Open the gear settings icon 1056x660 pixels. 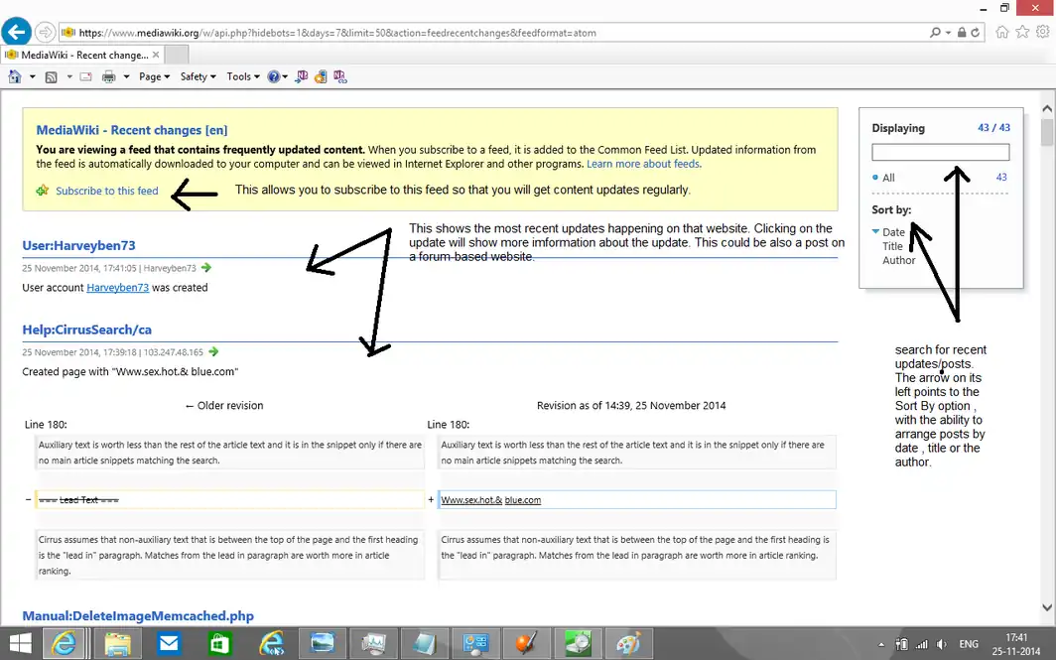coord(1042,32)
